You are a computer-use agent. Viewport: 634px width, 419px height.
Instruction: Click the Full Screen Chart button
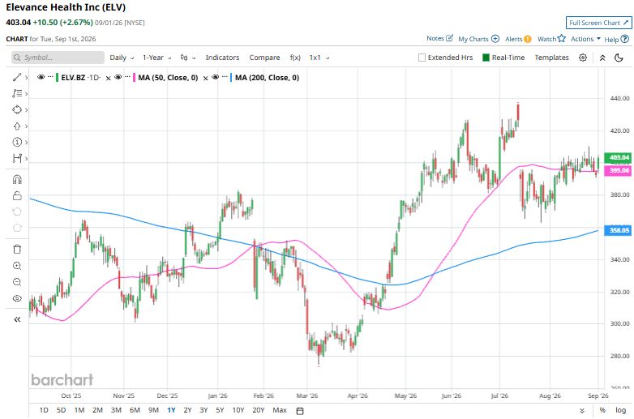(598, 23)
